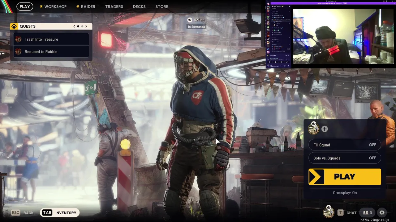396x222 pixels.
Task: Click the p3714-27ngx-z49jk build code
Action: tap(375, 220)
